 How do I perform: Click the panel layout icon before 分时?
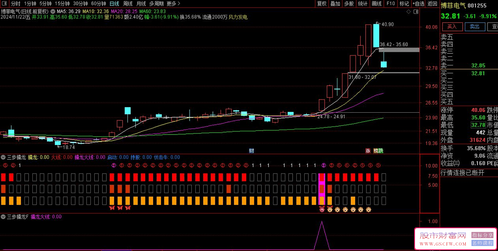click(4, 4)
